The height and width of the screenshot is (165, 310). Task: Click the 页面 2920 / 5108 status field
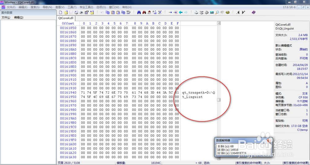69,163
